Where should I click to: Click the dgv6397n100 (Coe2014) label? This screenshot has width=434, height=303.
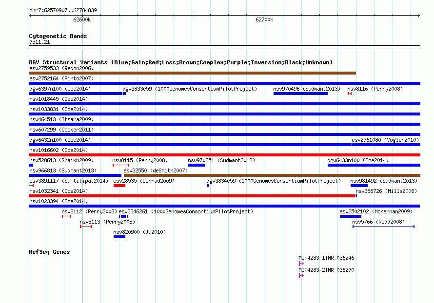tap(60, 89)
